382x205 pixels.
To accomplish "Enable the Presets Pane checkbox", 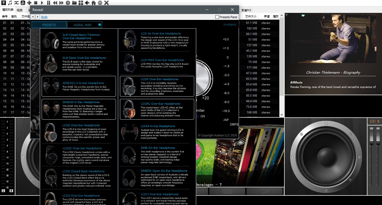I will tap(217, 17).
